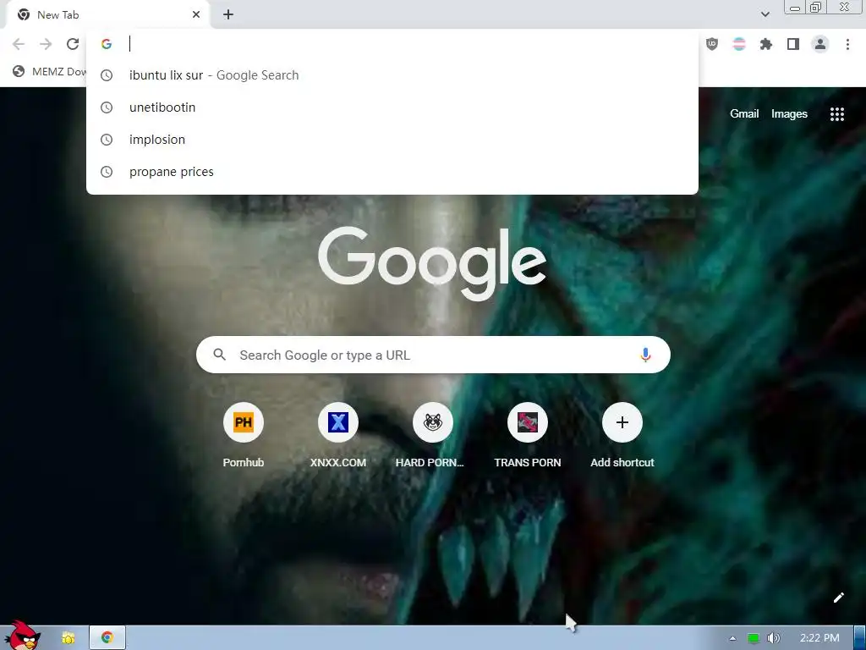Open the MEMZ Dow bookmark
Screen dimensions: 866x650
tap(50, 71)
